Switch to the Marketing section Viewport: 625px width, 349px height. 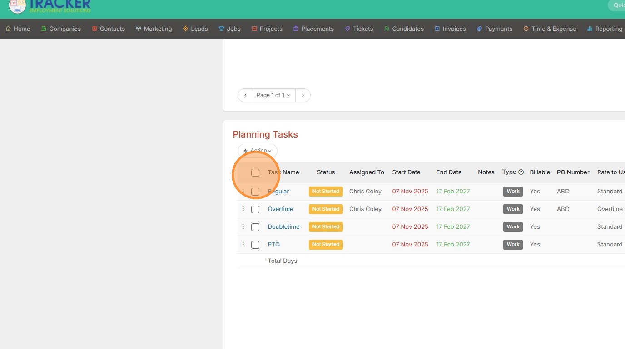tap(154, 29)
